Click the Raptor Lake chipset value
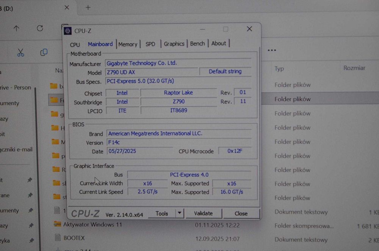Screen dimensions: 379x251 (x=179, y=93)
